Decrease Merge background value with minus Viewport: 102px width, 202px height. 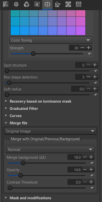click(x=85, y=157)
